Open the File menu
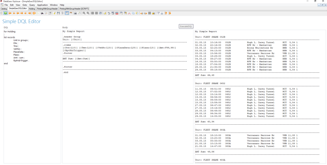Viewport: 327px width, 165px height. (6, 5)
